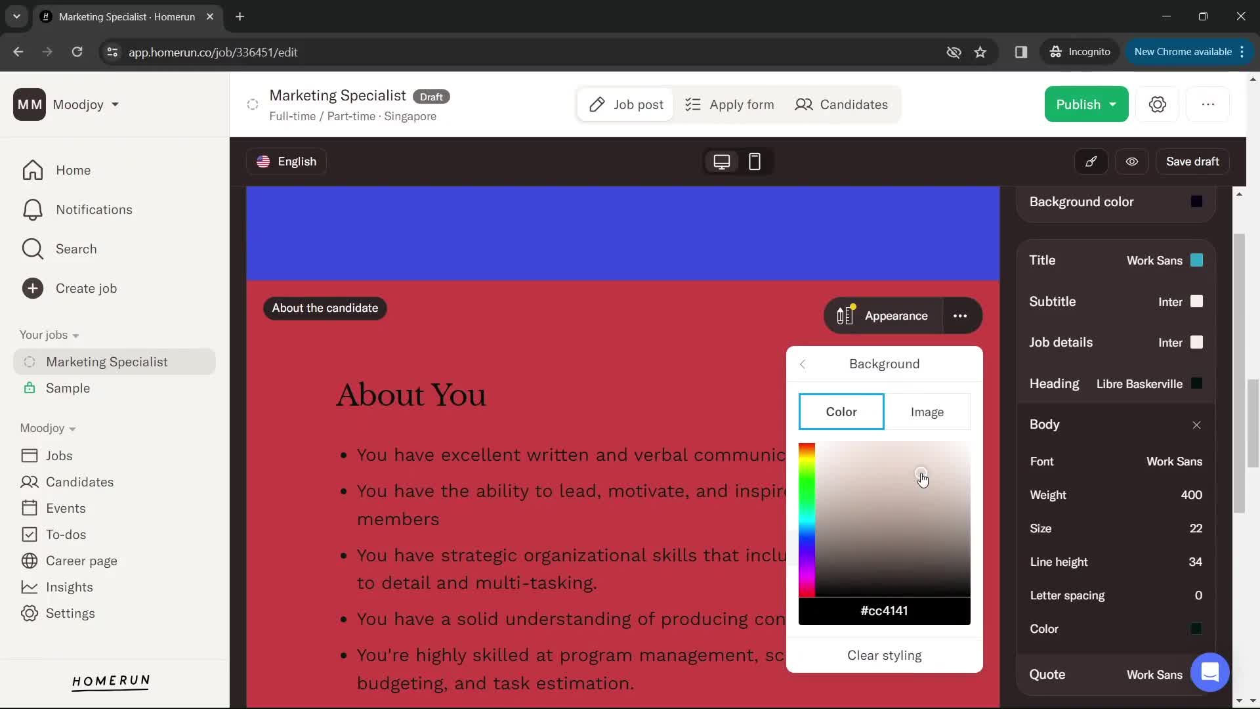Click the eye preview icon

click(x=1132, y=161)
